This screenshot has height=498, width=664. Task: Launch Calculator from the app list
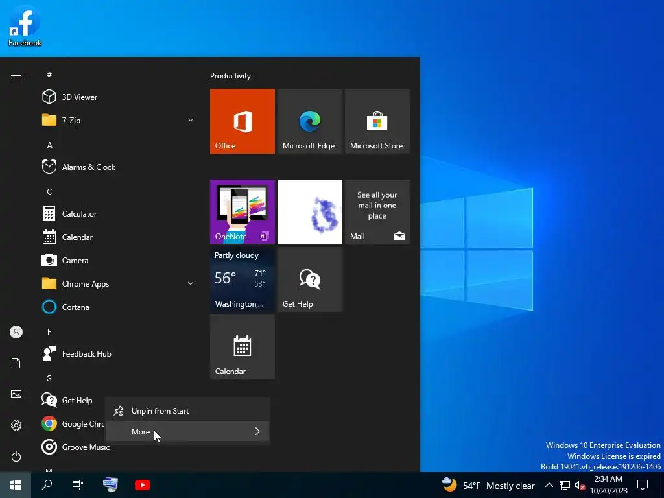118,214
